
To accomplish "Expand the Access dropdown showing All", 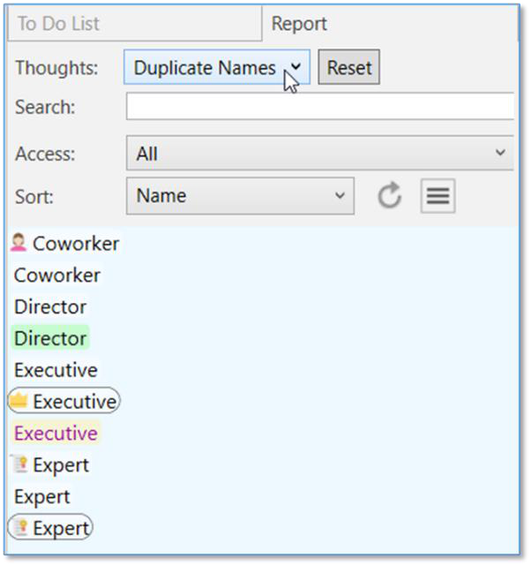I will pos(319,154).
